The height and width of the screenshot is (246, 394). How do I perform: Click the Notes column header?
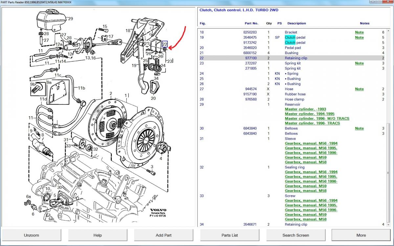point(364,23)
